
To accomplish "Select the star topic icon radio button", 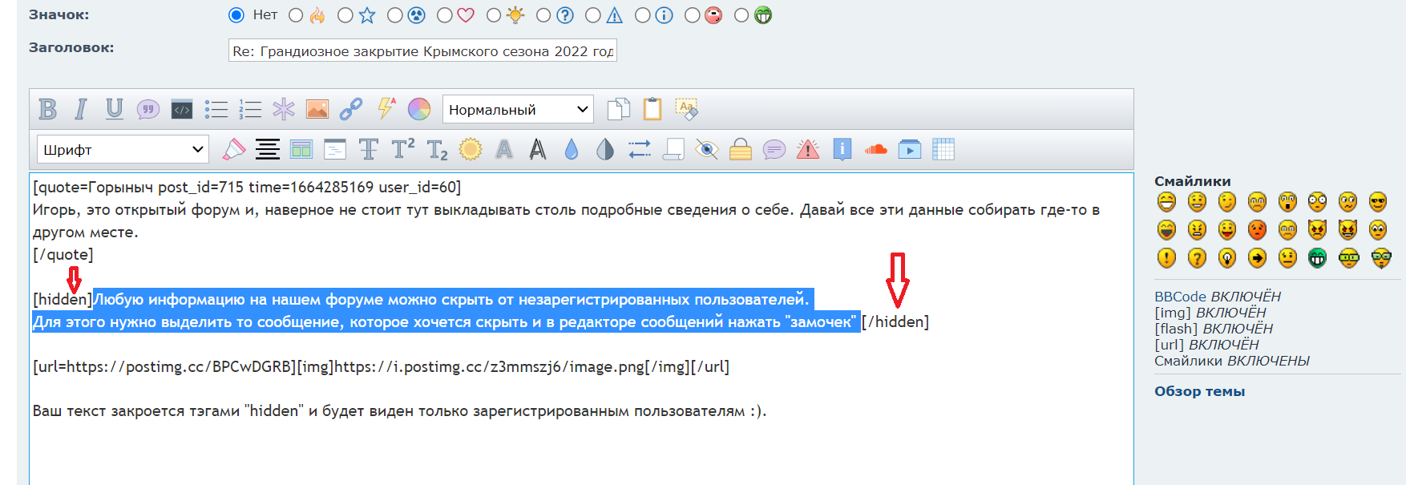I will [x=345, y=15].
